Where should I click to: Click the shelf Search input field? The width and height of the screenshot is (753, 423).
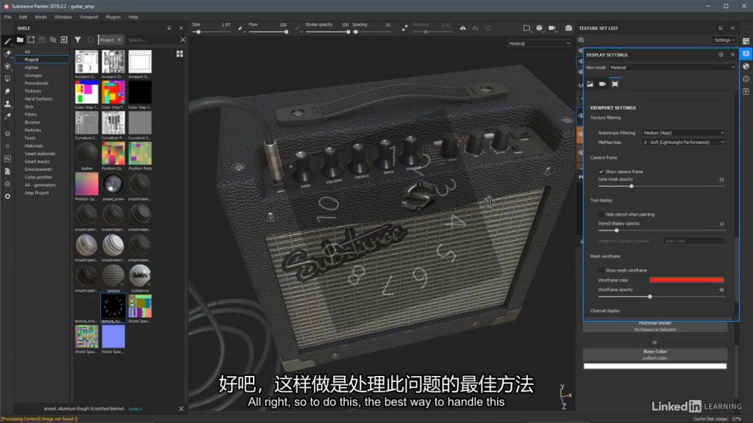point(151,40)
